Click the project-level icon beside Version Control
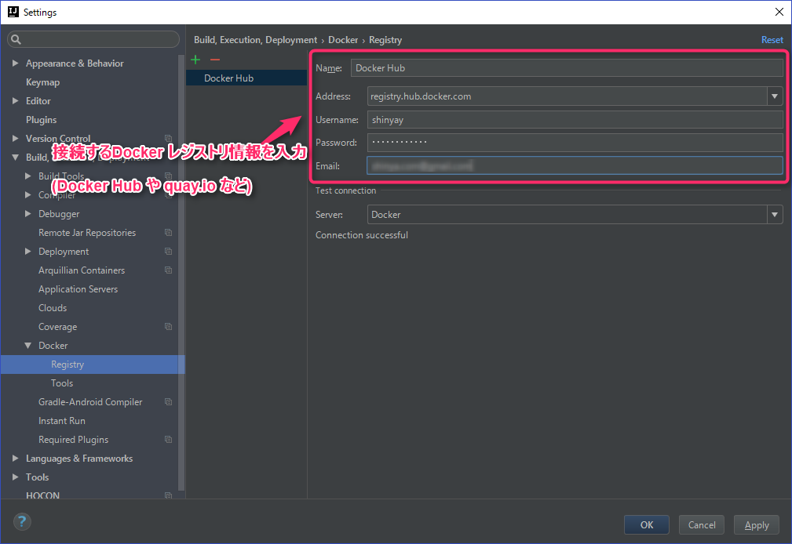 pyautogui.click(x=168, y=138)
